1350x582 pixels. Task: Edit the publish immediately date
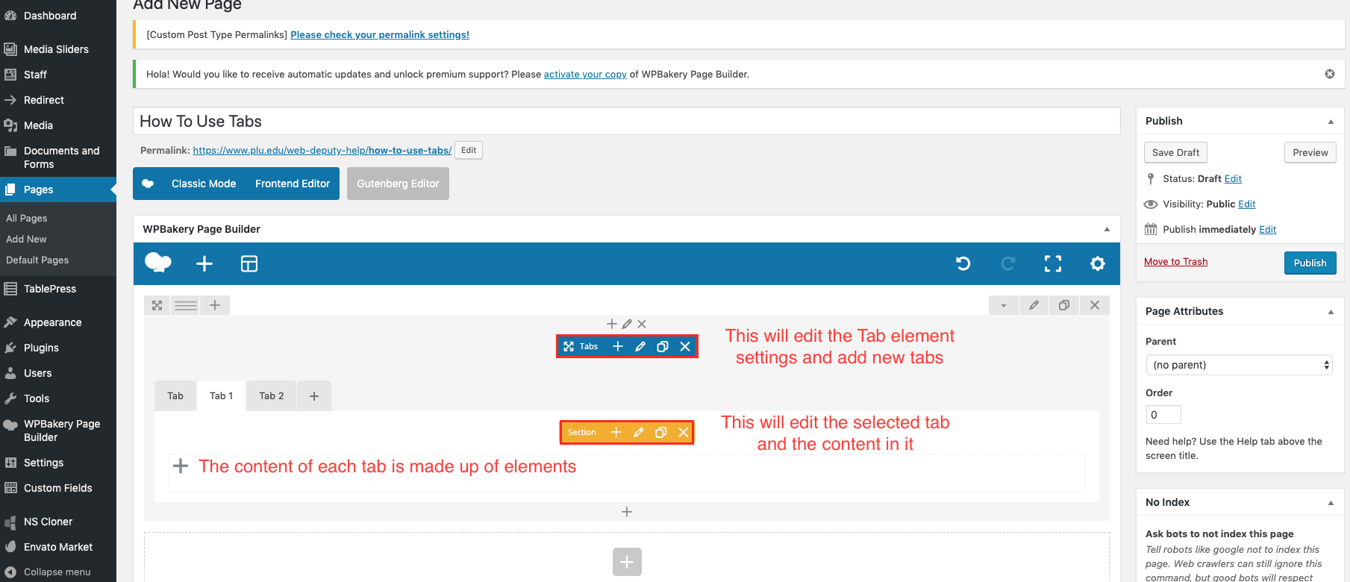point(1267,229)
